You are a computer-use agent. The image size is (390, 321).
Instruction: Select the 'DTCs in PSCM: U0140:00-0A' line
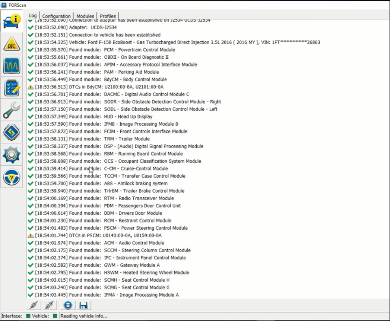[x=98, y=236]
